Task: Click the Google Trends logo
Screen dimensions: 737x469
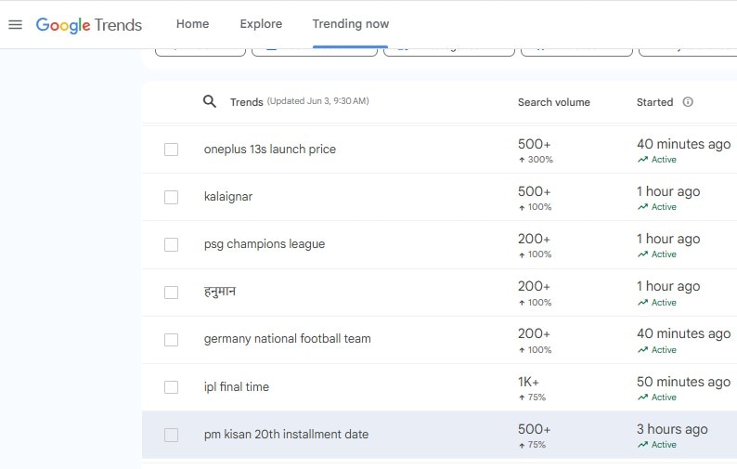Action: [x=89, y=24]
